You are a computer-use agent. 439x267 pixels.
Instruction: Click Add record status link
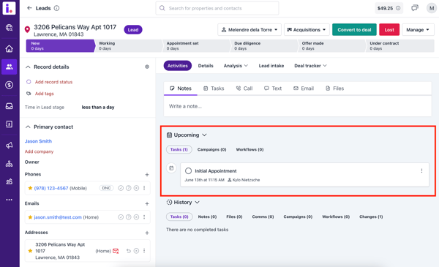(x=53, y=82)
